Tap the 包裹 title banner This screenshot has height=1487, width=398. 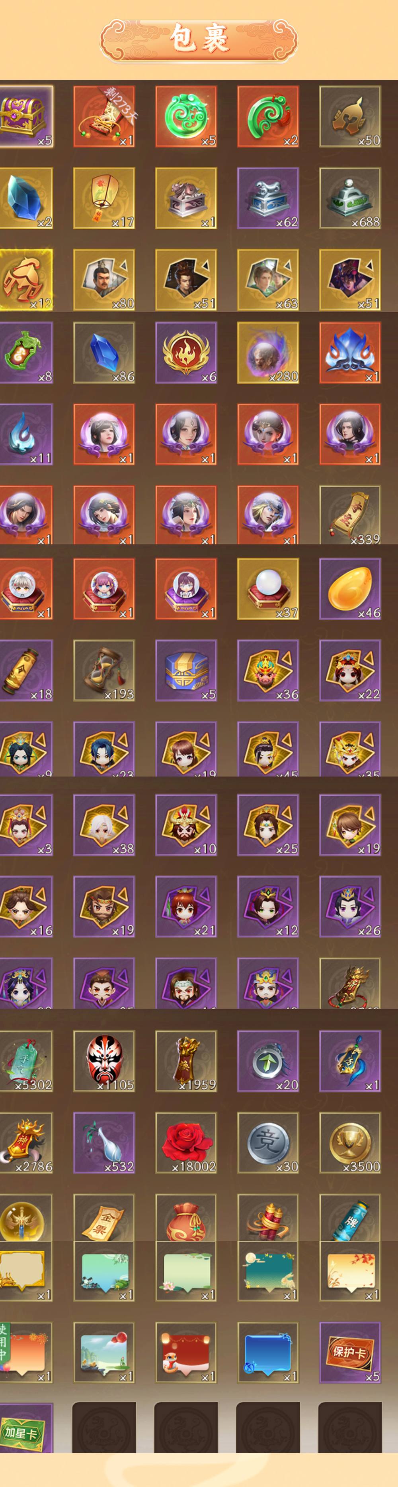pos(199,39)
